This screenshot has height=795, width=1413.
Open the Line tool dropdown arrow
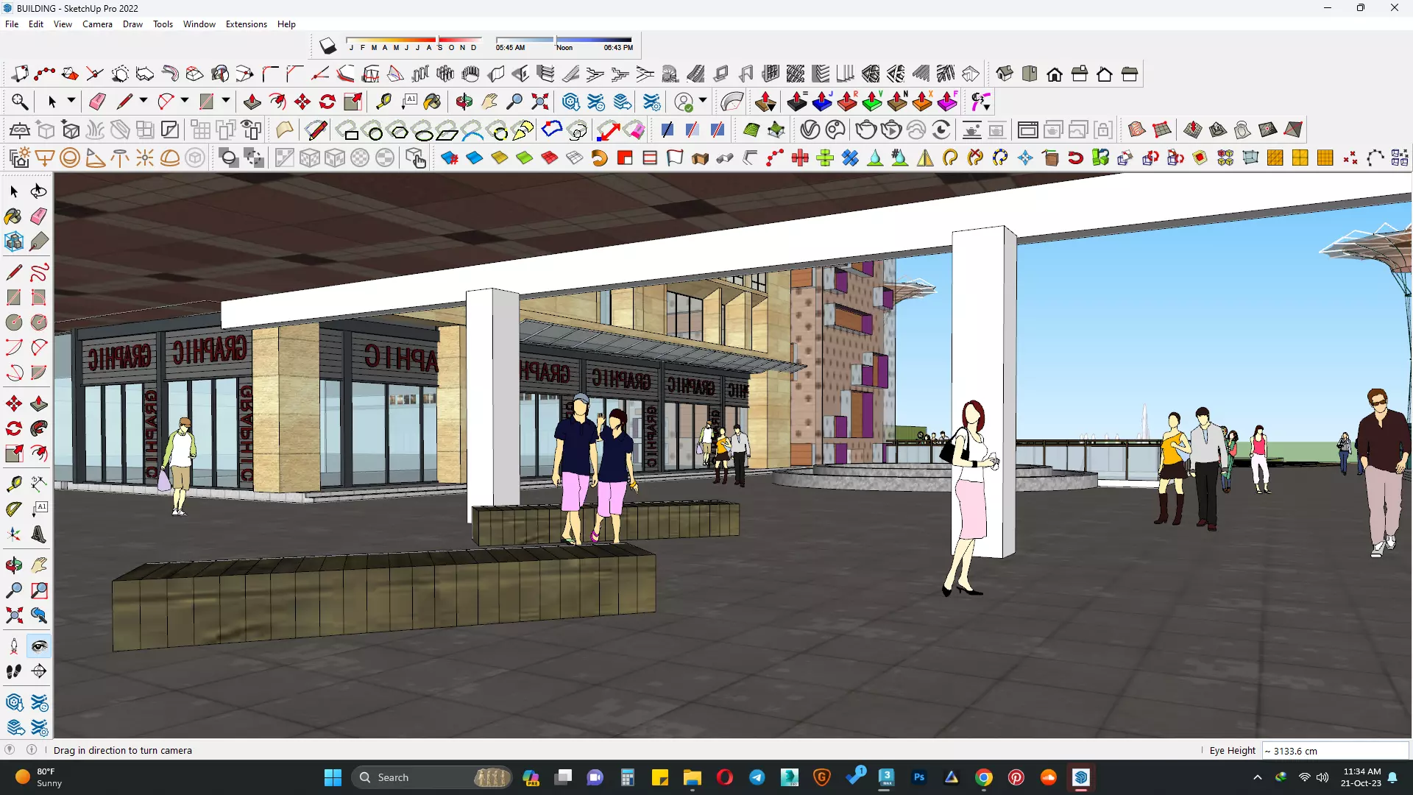[x=144, y=101]
